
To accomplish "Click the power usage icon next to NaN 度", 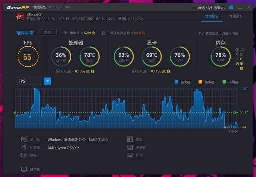I will point(66,33).
